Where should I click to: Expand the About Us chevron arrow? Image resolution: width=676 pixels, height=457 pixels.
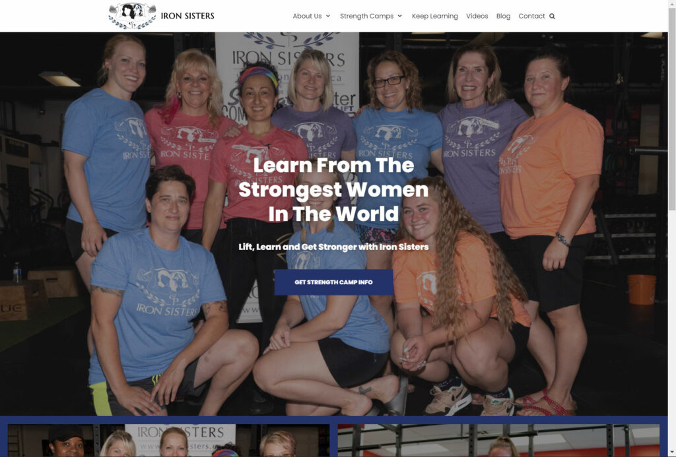pos(327,16)
